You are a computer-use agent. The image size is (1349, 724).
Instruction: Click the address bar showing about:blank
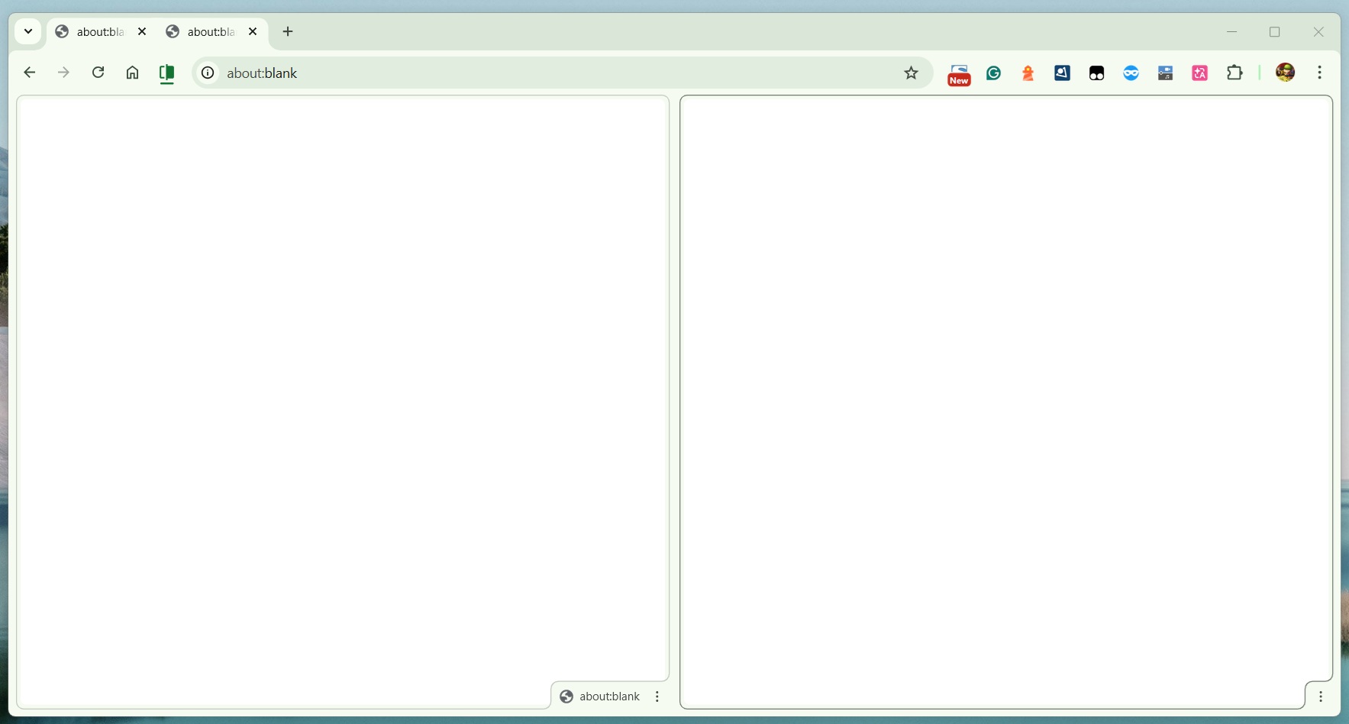pos(534,73)
